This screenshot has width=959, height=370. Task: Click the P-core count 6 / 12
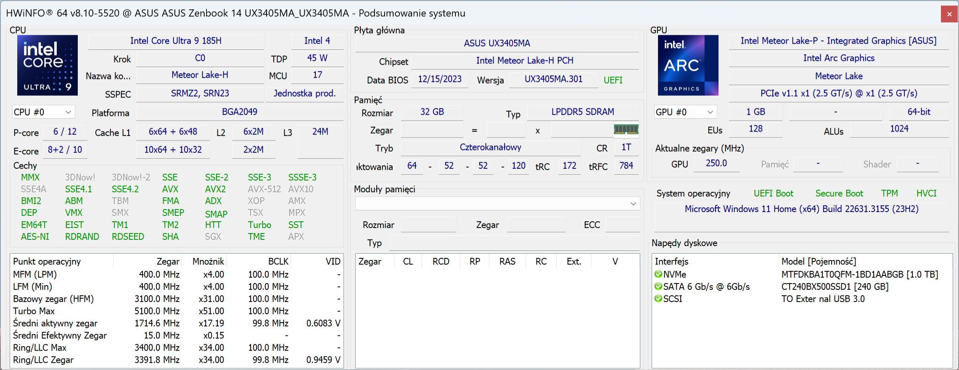tap(65, 132)
